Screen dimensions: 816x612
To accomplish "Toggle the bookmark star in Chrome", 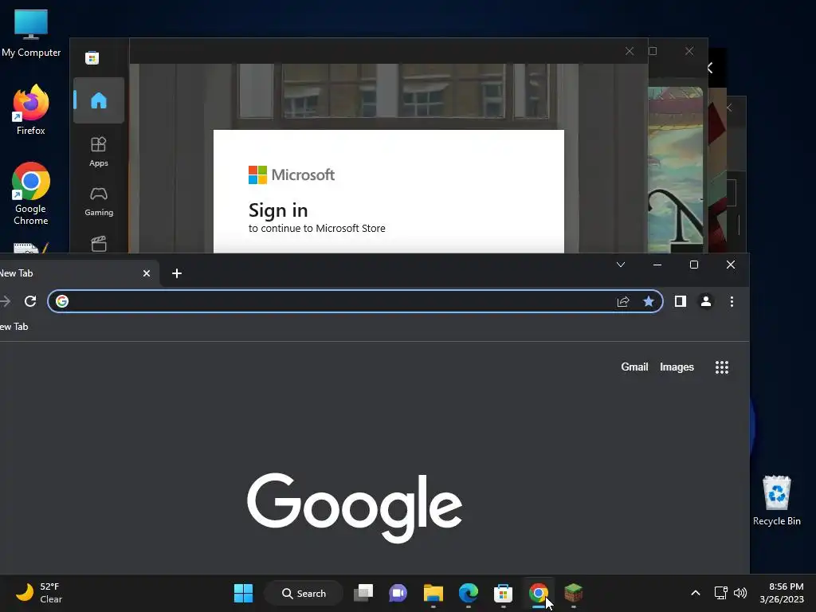I will click(x=649, y=301).
